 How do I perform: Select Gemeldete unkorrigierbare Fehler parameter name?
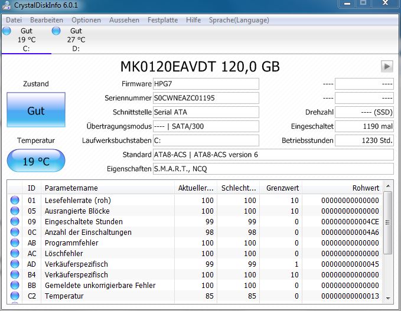click(x=100, y=285)
